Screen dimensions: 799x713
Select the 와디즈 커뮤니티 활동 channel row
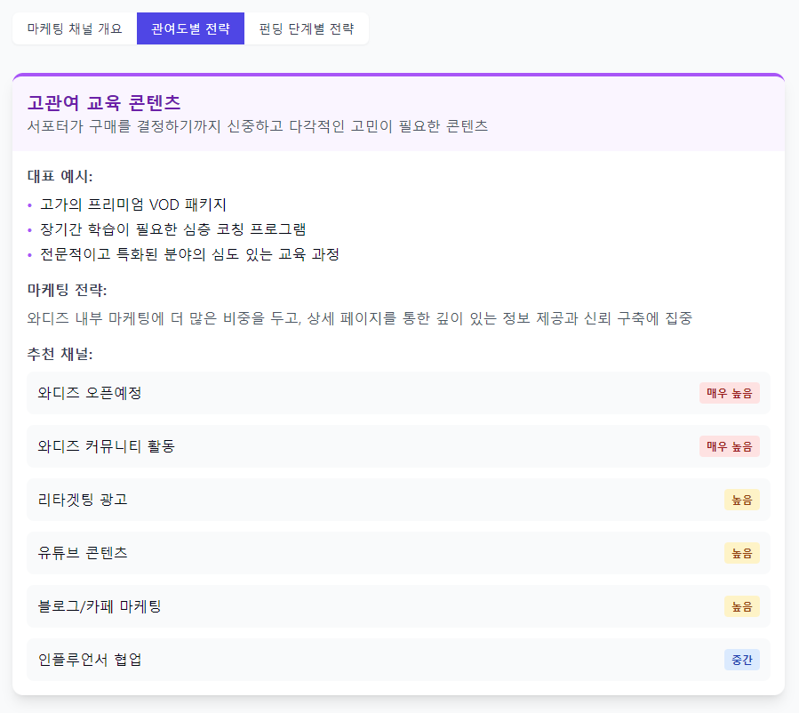[x=398, y=446]
